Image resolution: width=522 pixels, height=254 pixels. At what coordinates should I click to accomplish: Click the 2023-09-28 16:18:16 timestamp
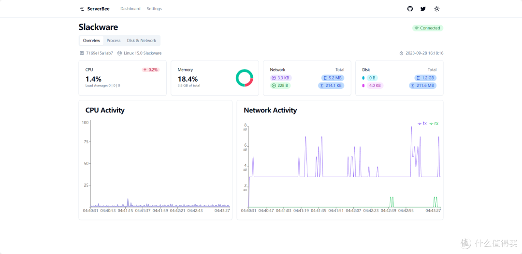(424, 53)
